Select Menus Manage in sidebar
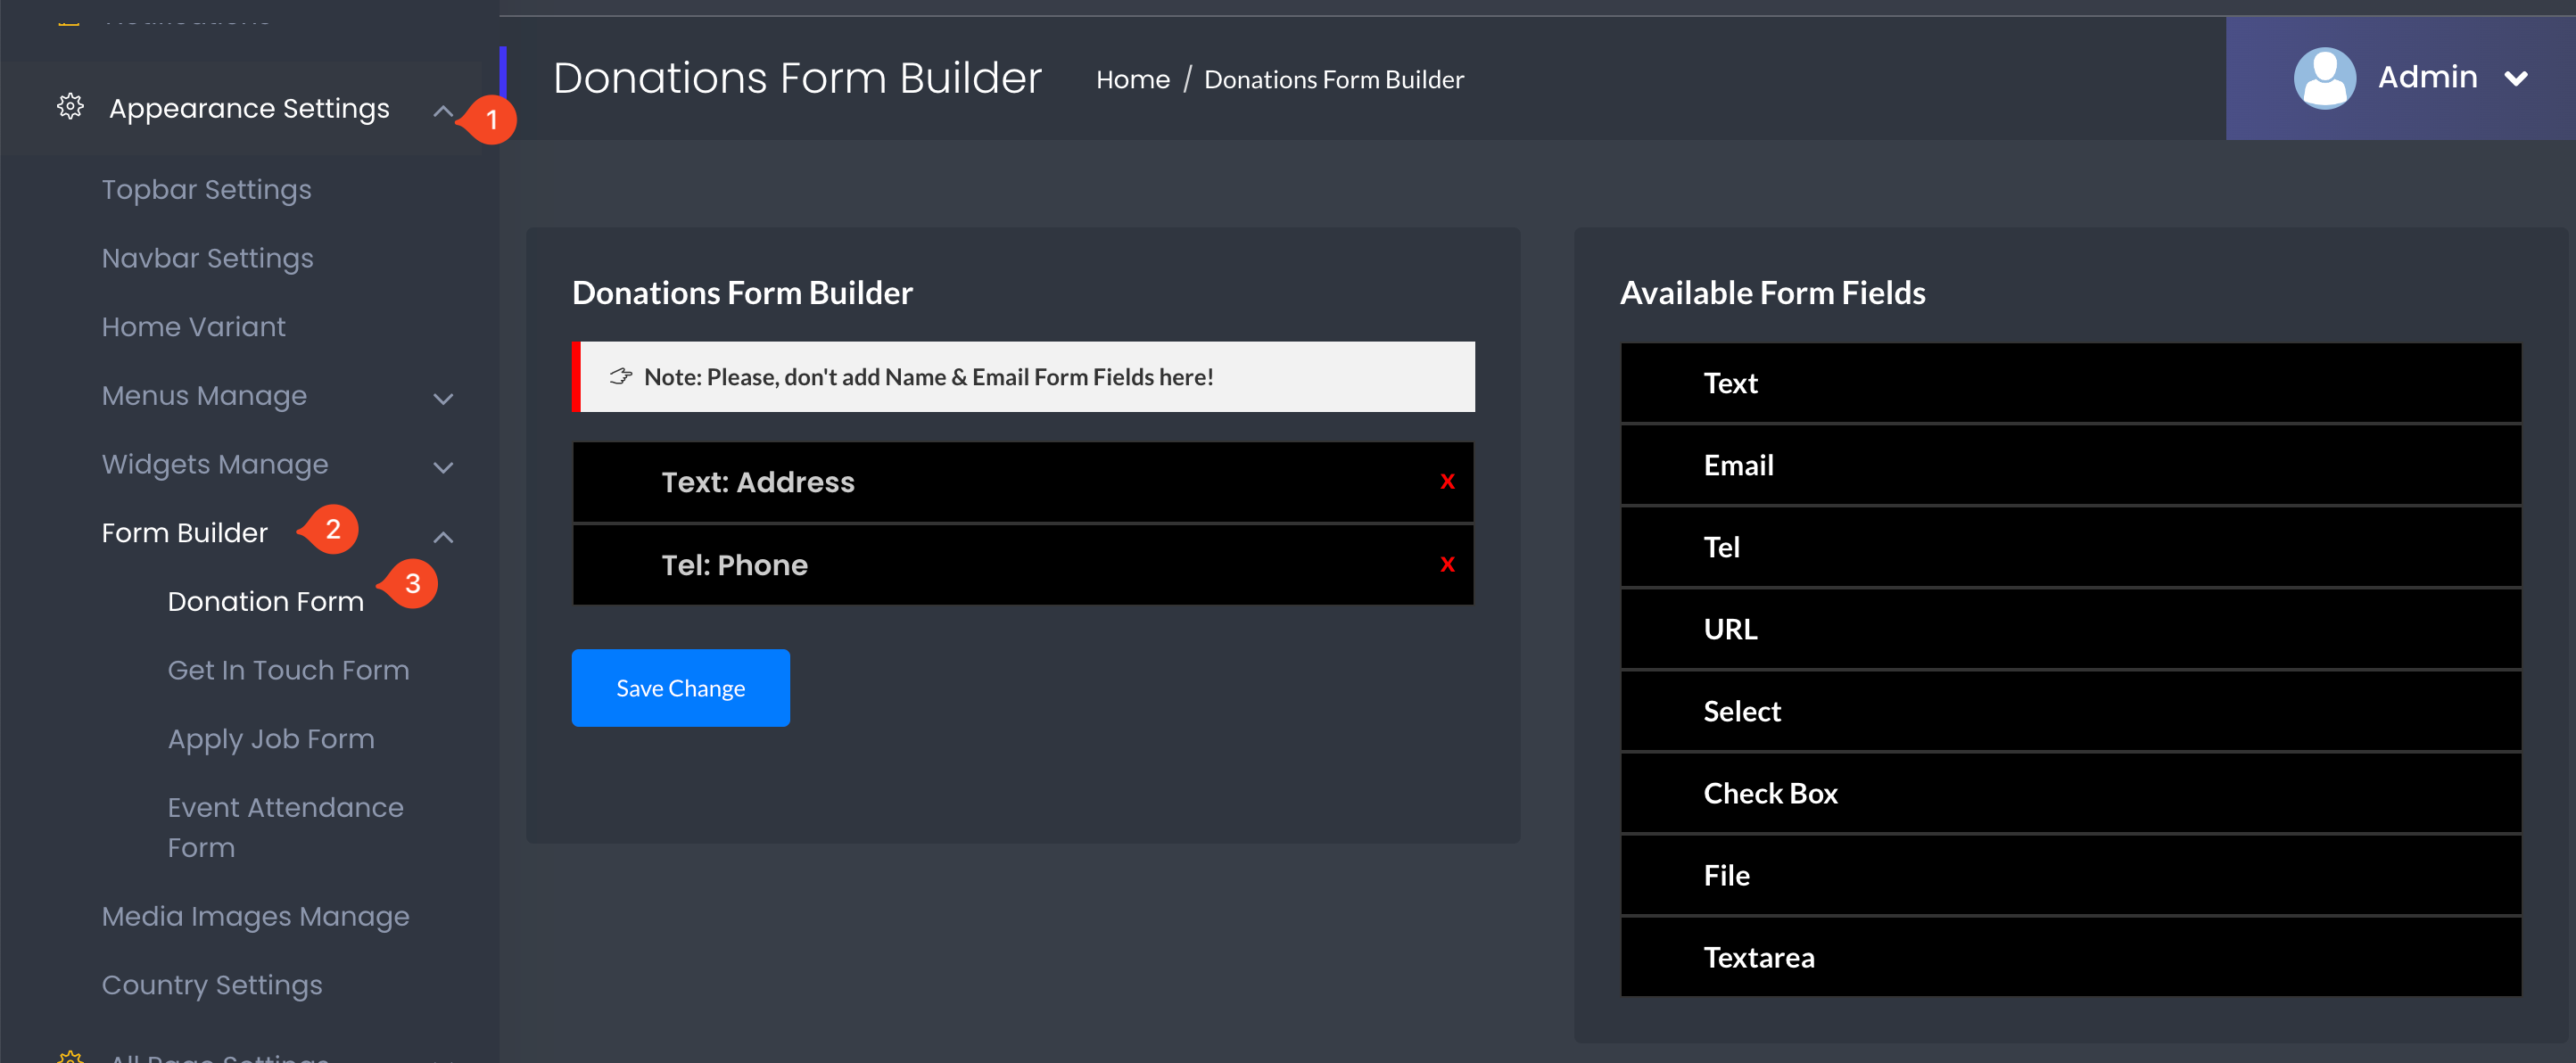2576x1063 pixels. 205,396
